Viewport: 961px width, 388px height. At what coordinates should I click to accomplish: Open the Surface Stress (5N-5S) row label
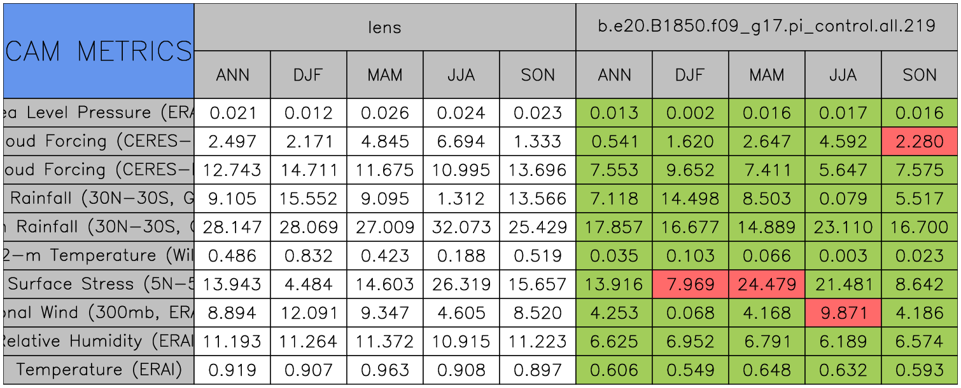pyautogui.click(x=99, y=284)
